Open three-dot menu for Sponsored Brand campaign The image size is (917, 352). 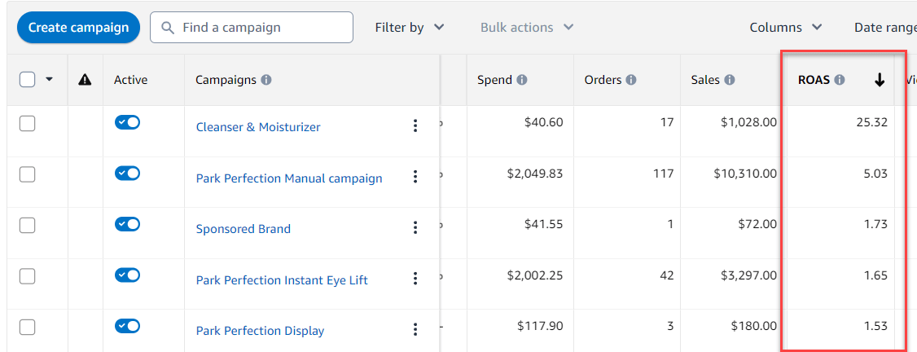(415, 228)
